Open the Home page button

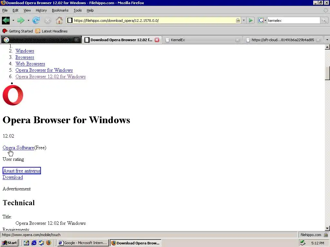(59, 20)
